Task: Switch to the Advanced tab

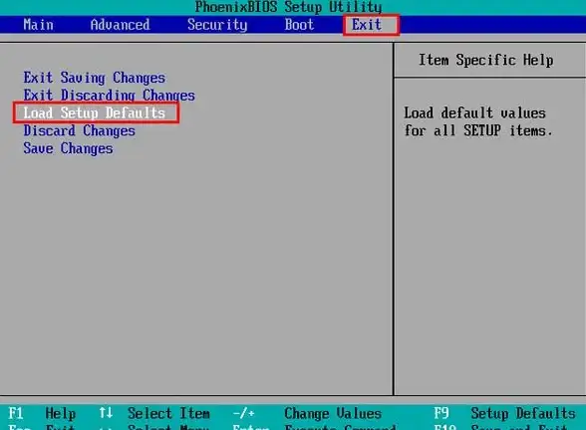Action: [120, 25]
